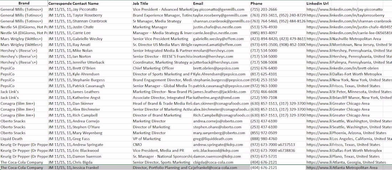Open the linkedin.com/in/justin-chafe link
The height and width of the screenshot is (170, 392).
[349, 27]
